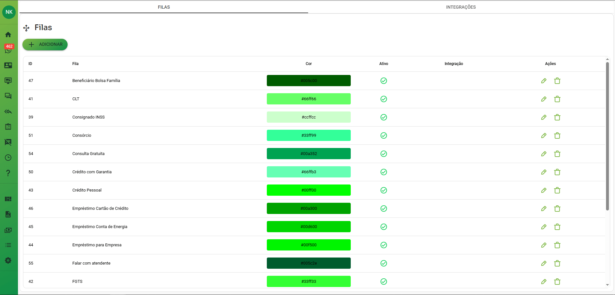Image resolution: width=615 pixels, height=295 pixels.
Task: Click the clock schedule icon in sidebar
Action: [8, 158]
